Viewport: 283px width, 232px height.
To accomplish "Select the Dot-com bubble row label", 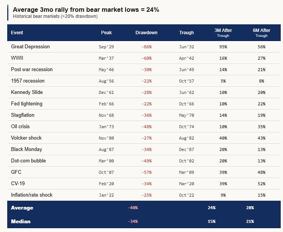I will click(x=28, y=161).
